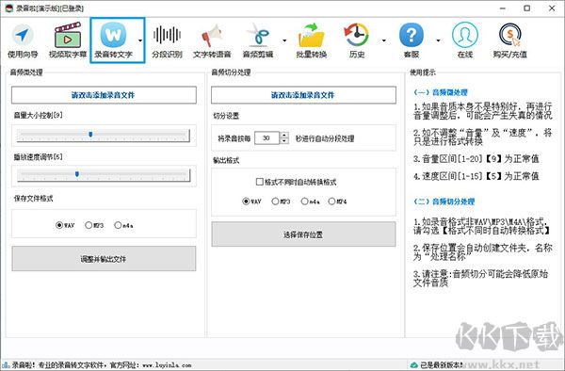Open the 购买/充值 purchase icon
This screenshot has height=371, width=565.
pyautogui.click(x=510, y=40)
